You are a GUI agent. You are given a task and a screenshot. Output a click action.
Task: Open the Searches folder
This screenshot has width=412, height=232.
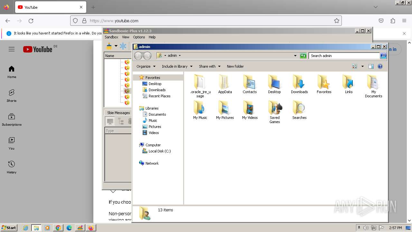(x=299, y=110)
